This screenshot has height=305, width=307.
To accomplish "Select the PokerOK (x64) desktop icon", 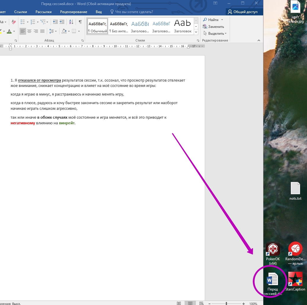I will pos(273,254).
